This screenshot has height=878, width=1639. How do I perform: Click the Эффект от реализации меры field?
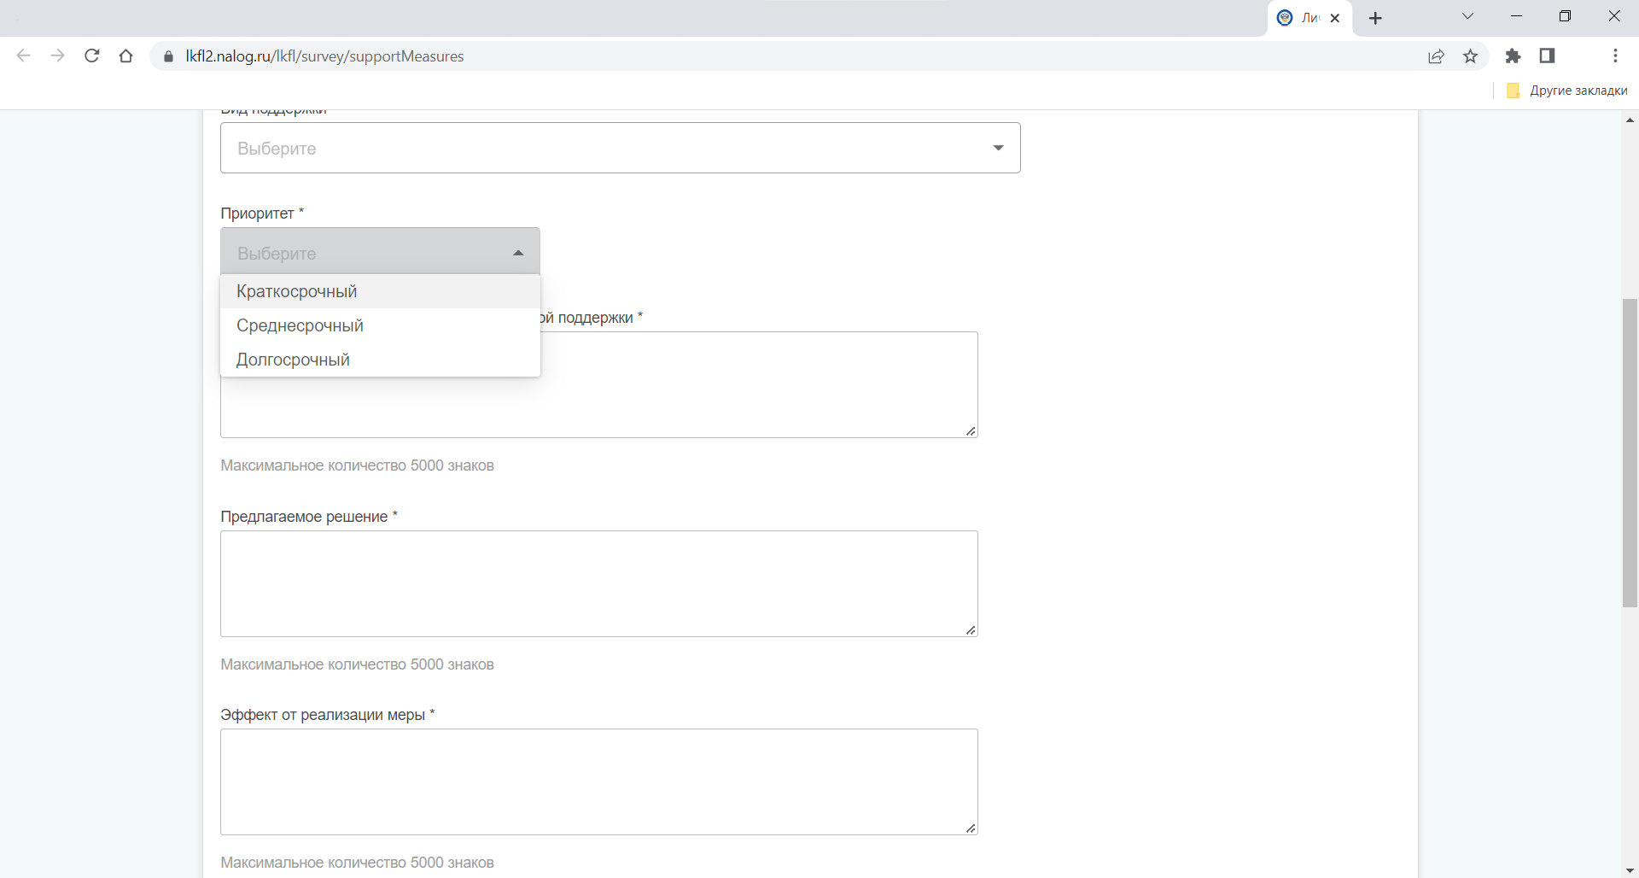click(x=598, y=781)
